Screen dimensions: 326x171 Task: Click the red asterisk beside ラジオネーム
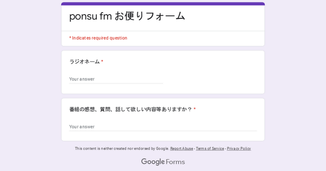[102, 62]
